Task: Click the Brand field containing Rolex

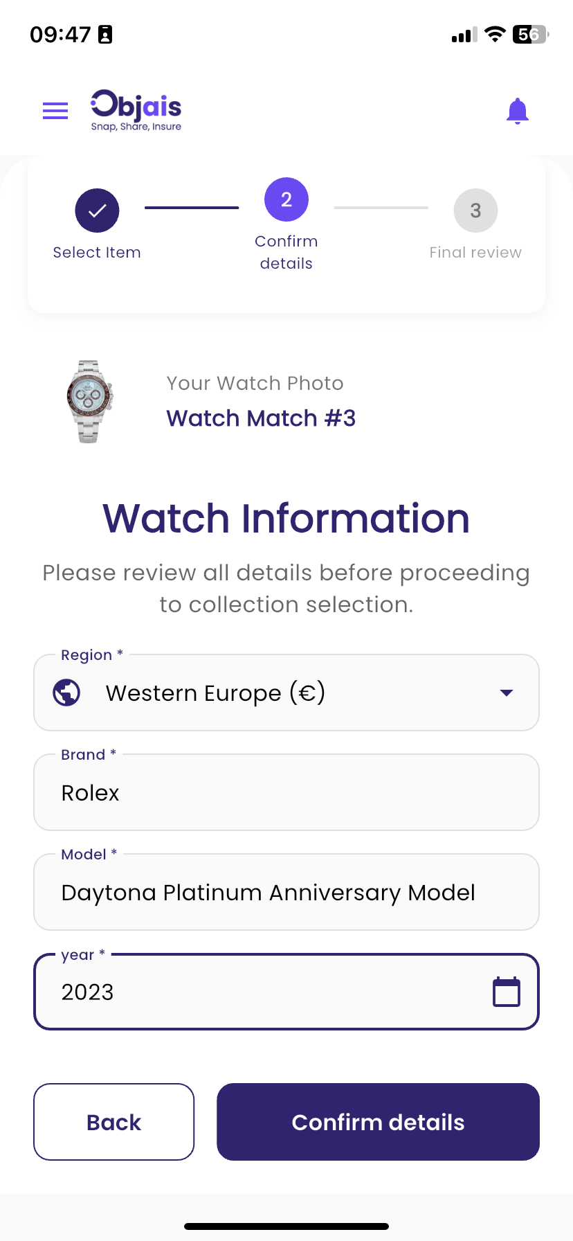Action: tap(286, 792)
